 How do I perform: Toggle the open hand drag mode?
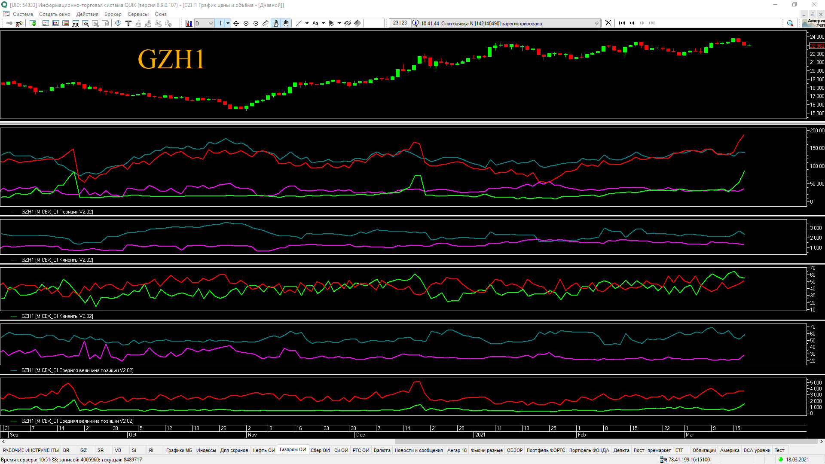[286, 23]
